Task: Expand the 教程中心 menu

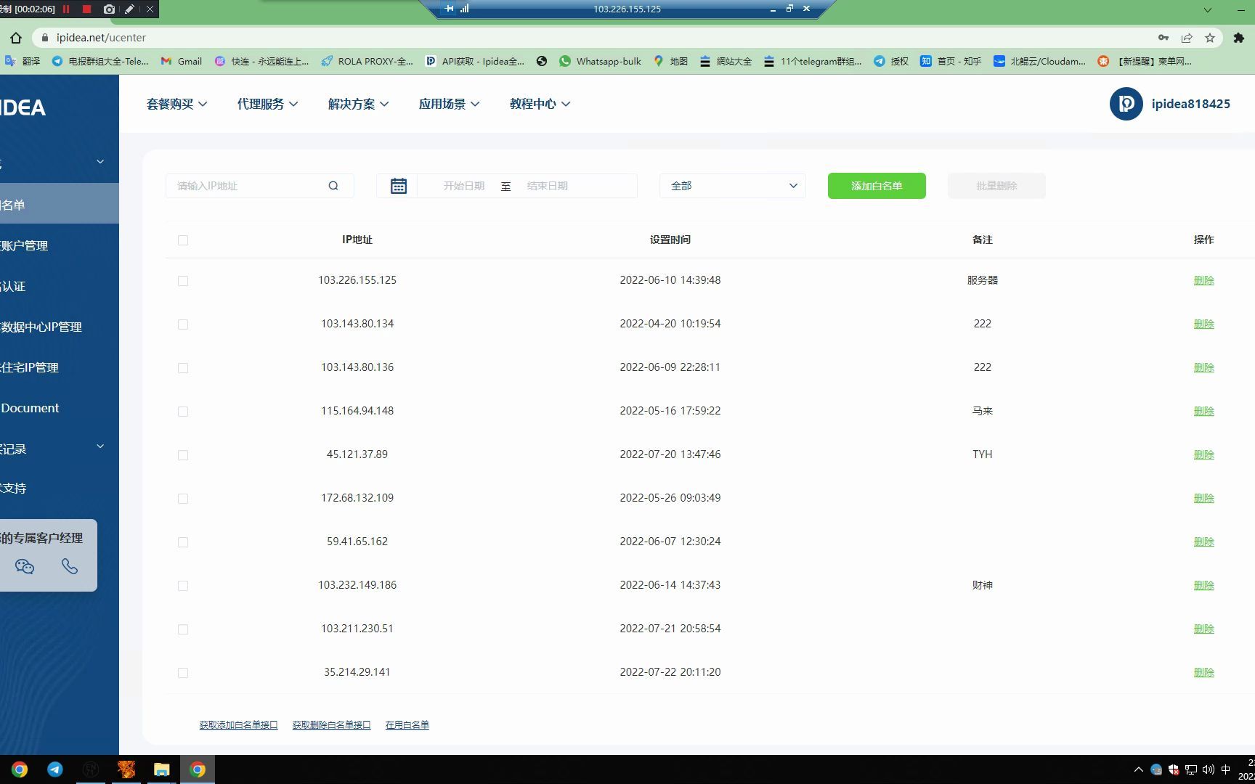Action: (x=540, y=104)
